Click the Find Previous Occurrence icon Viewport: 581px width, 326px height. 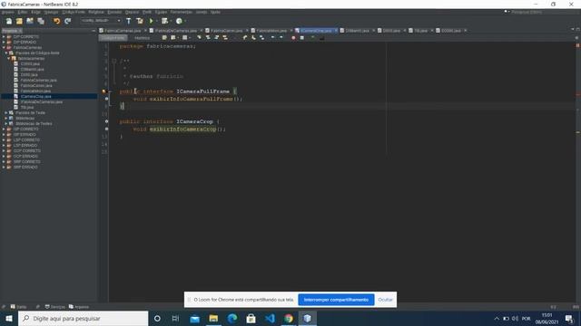208,38
